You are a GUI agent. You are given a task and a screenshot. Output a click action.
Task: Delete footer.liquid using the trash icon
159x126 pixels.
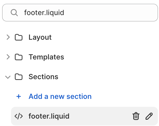point(136,116)
